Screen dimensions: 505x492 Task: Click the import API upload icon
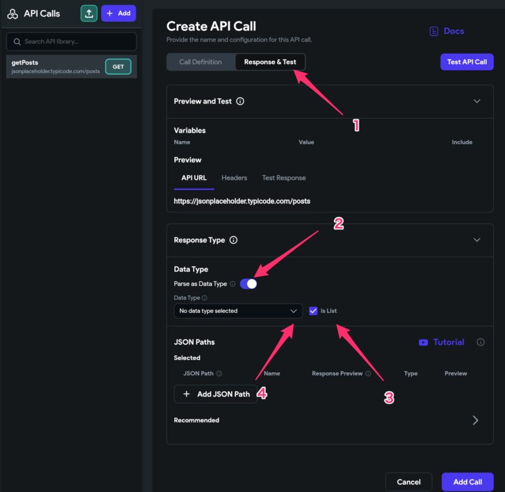pyautogui.click(x=89, y=13)
